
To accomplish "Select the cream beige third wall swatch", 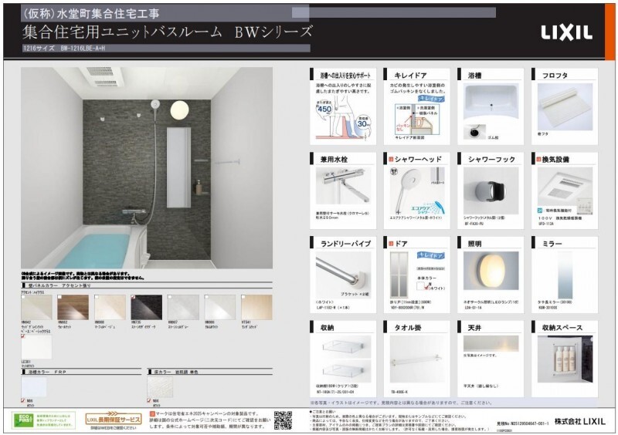I will (110, 307).
